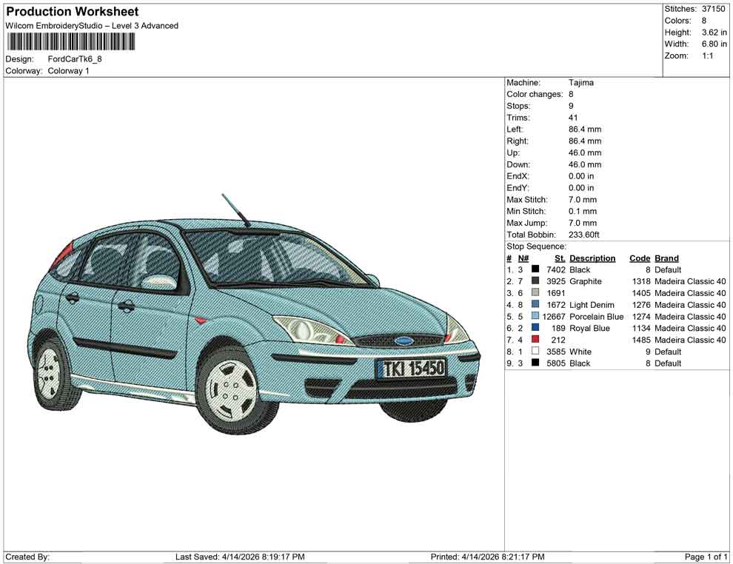This screenshot has height=564, width=733.
Task: Click the St. column header
Action: [559, 258]
